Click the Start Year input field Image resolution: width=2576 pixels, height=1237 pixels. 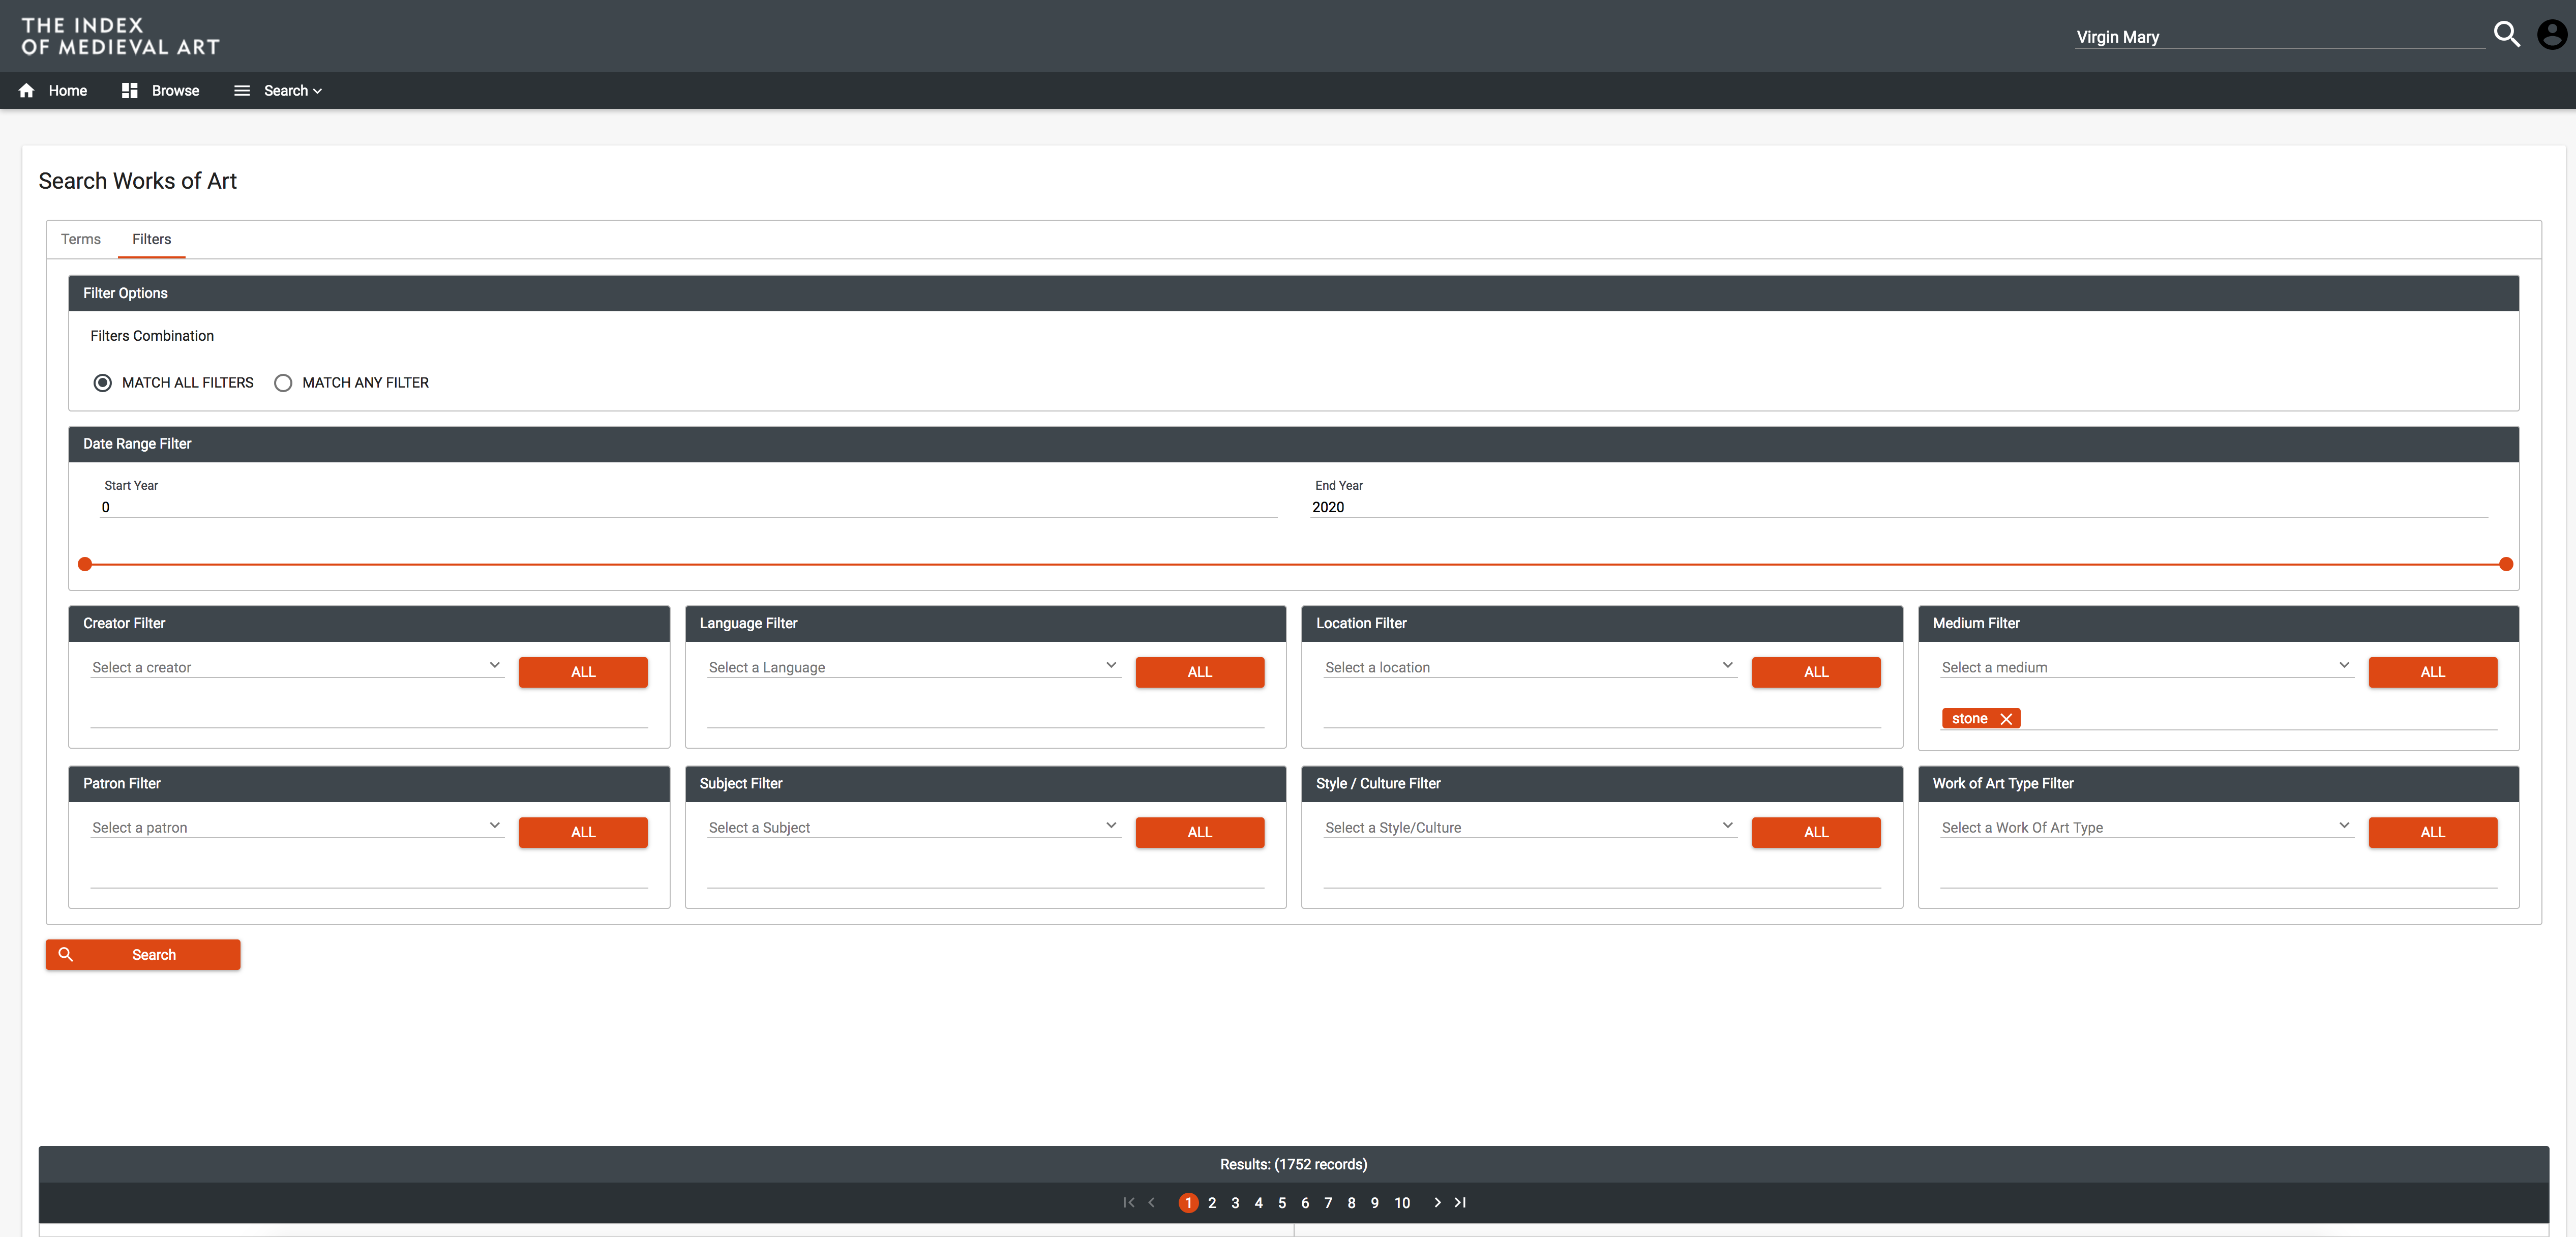[x=688, y=507]
